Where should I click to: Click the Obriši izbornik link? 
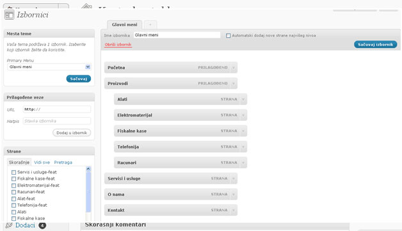(118, 45)
